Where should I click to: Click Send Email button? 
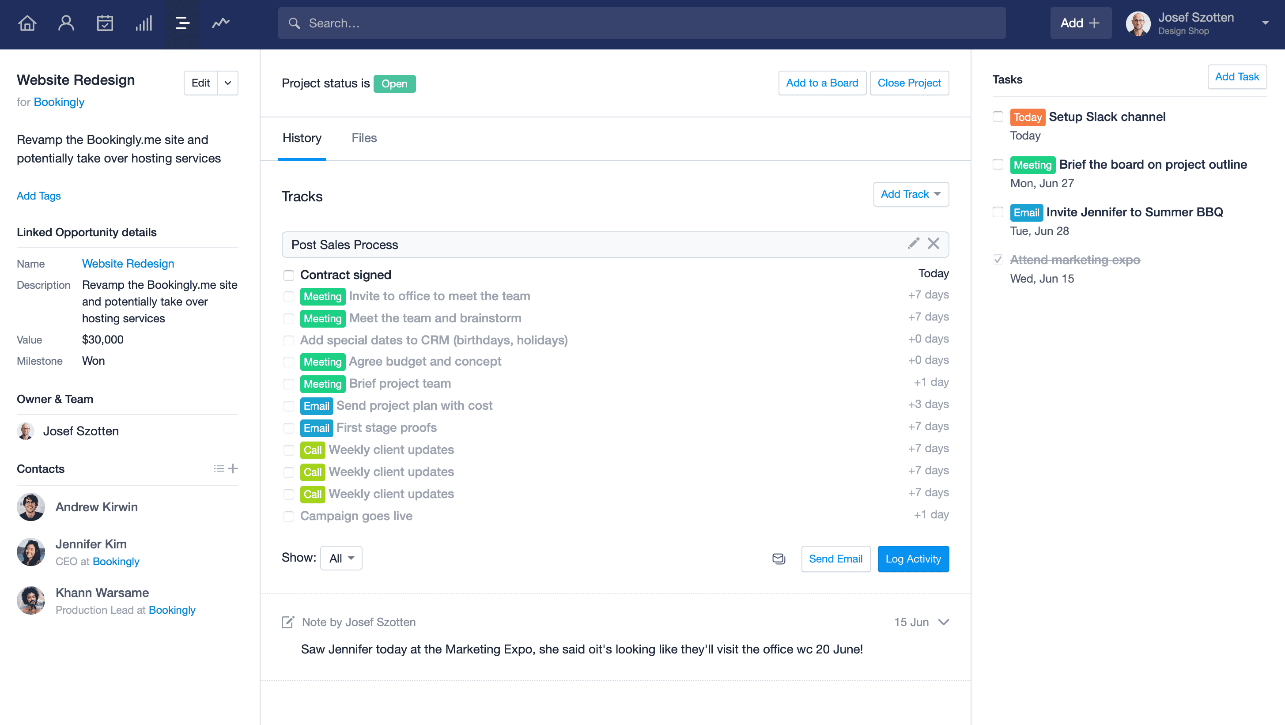[835, 559]
